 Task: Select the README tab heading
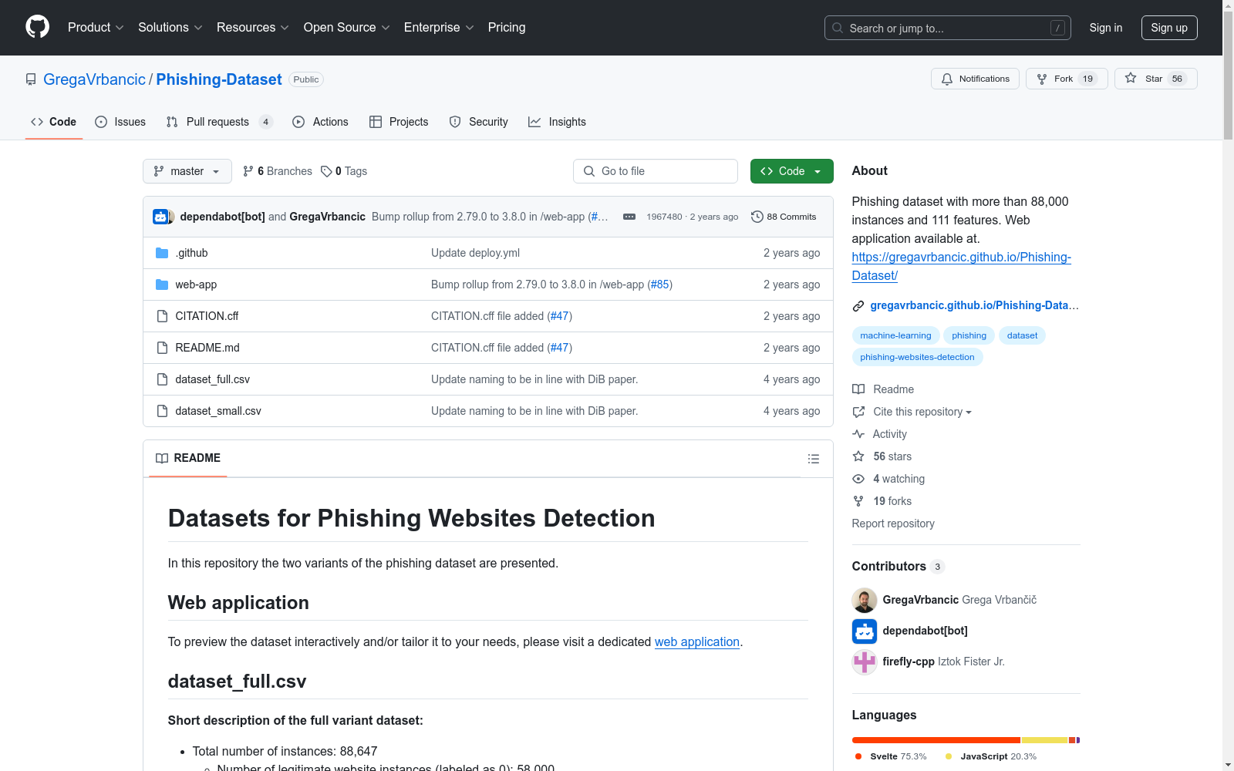coord(188,458)
